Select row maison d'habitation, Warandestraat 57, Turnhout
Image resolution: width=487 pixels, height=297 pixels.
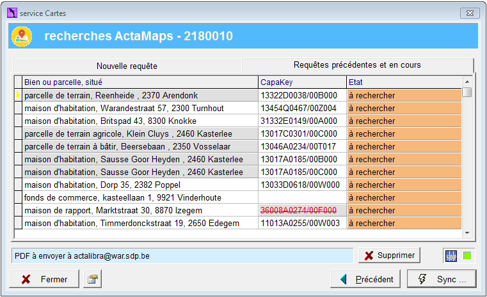pyautogui.click(x=140, y=108)
